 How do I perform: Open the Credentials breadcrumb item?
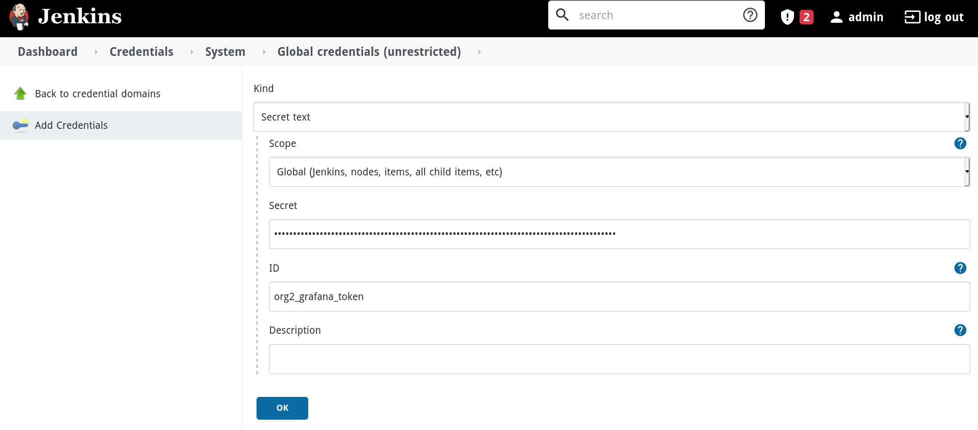(x=141, y=51)
